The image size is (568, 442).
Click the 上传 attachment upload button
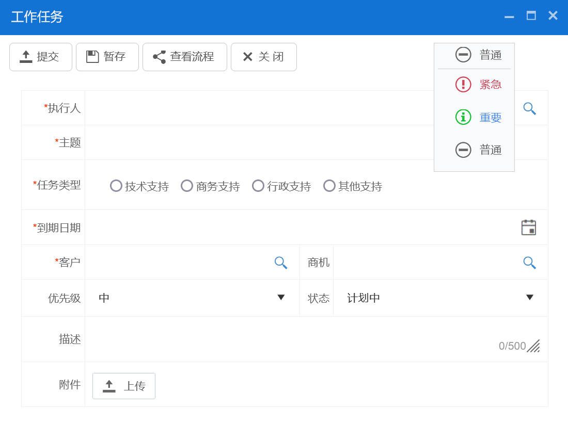coord(124,386)
